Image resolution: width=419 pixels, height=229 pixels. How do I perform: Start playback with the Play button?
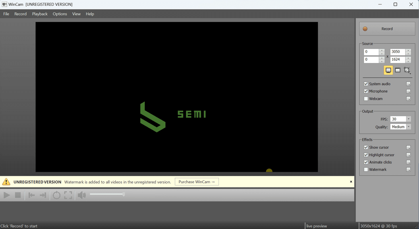(x=7, y=195)
